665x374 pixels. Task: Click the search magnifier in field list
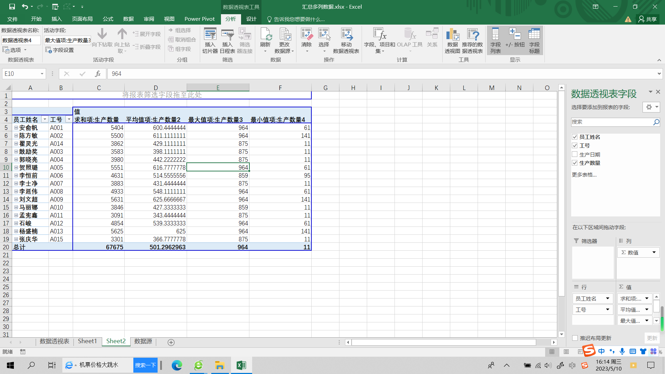[x=656, y=122]
